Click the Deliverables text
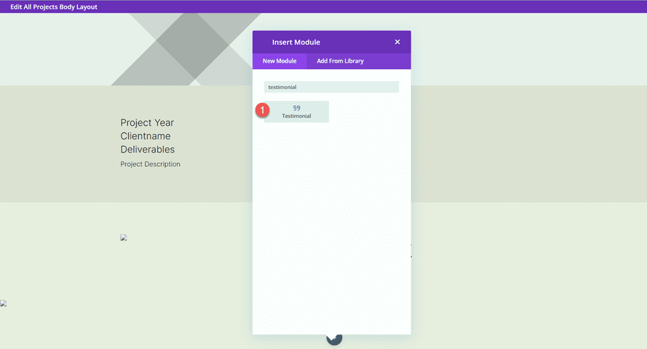This screenshot has width=647, height=349. 147,149
